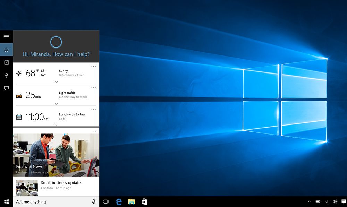Click the battery icon in the system tray

(318, 201)
